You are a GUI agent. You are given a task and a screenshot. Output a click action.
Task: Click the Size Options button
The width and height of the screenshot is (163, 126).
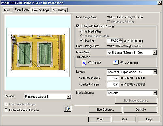coord(105,110)
